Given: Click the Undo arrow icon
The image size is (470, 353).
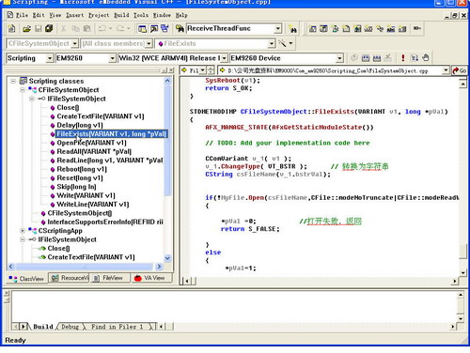Looking at the screenshot, I should (x=102, y=29).
